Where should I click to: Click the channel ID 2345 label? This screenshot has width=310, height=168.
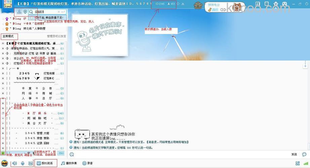pos(160,4)
